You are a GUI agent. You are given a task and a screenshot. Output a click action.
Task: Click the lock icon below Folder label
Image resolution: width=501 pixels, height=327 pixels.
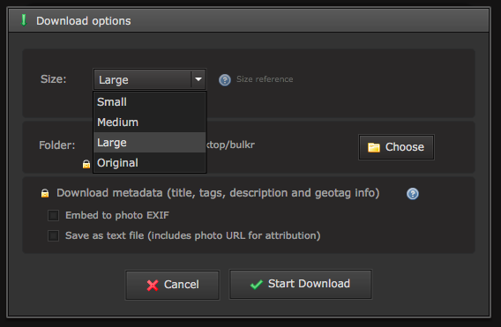(86, 164)
